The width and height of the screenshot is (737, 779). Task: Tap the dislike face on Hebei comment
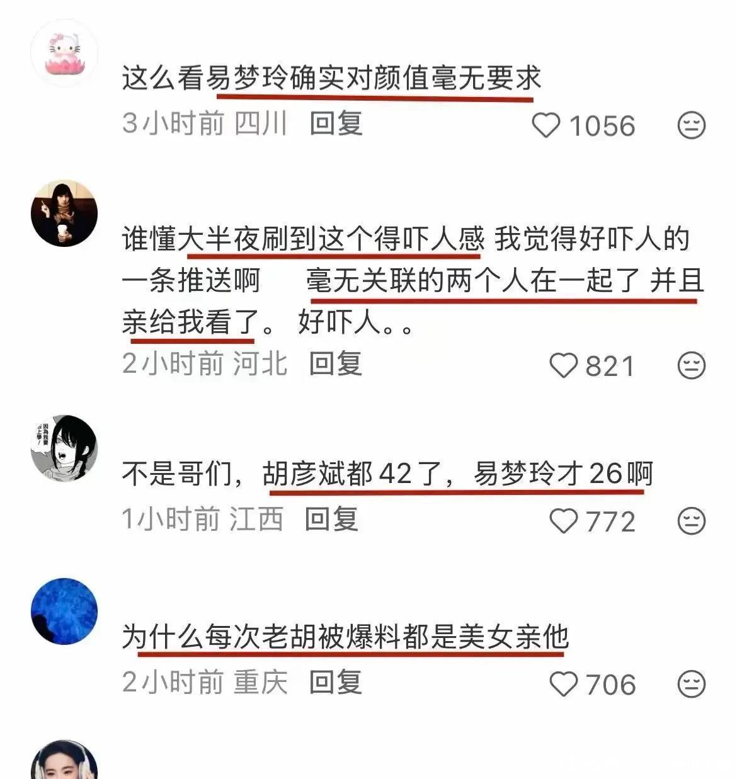click(x=692, y=366)
